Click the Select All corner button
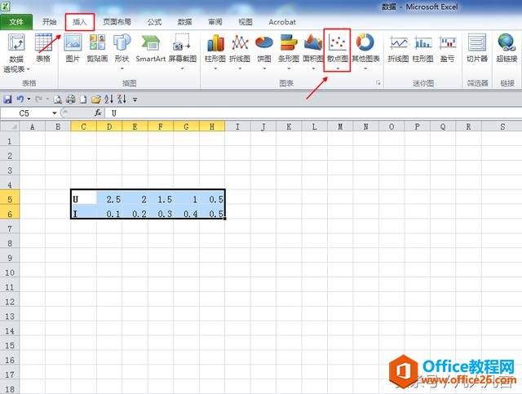The image size is (522, 394). (x=10, y=126)
